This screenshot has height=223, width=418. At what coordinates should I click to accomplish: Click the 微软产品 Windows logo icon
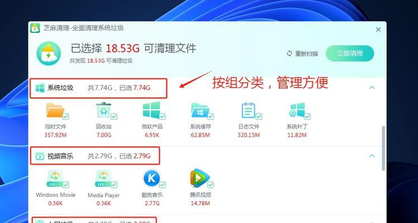(151, 110)
